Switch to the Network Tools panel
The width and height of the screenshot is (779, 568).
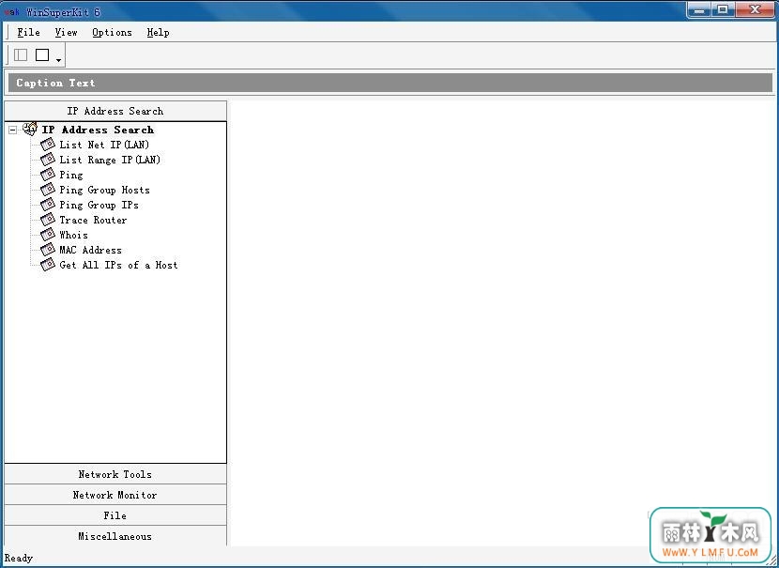point(115,474)
